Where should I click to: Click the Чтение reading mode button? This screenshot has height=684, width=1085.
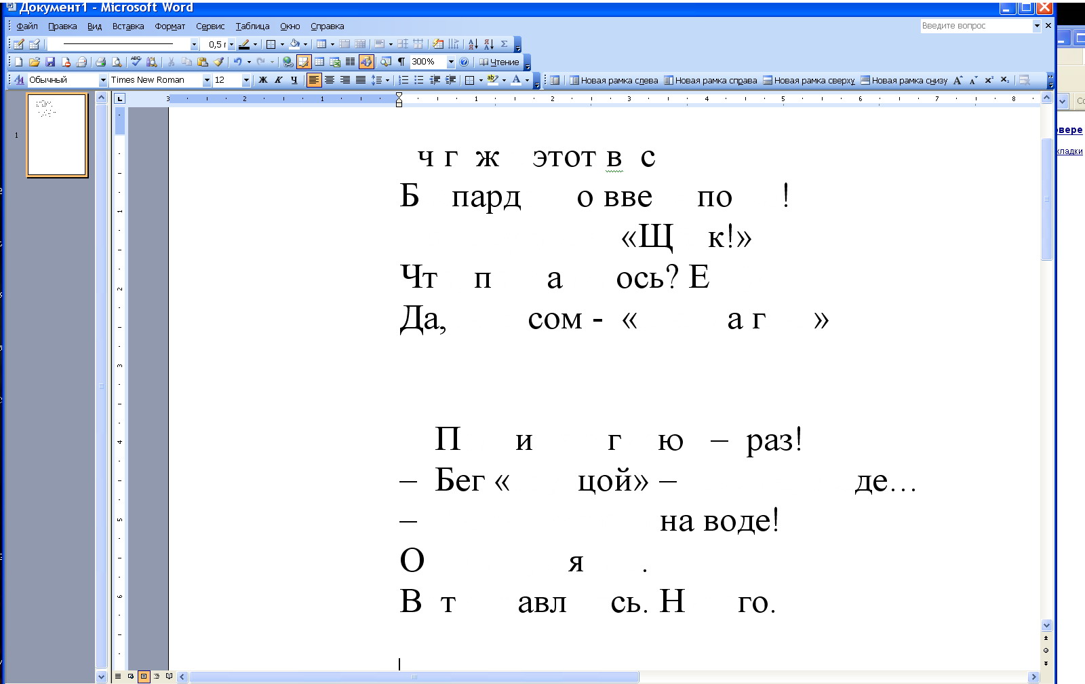point(499,62)
